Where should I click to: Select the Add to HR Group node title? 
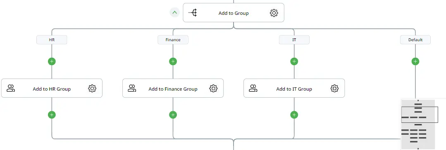52,89
